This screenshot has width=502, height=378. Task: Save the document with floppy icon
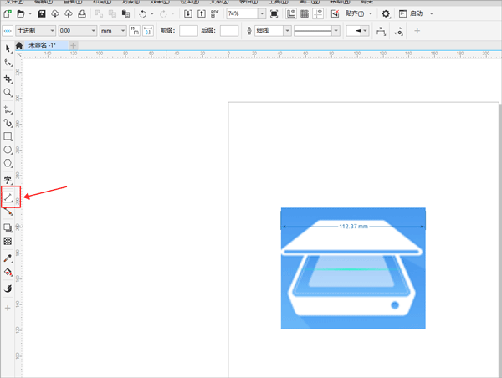pos(42,13)
